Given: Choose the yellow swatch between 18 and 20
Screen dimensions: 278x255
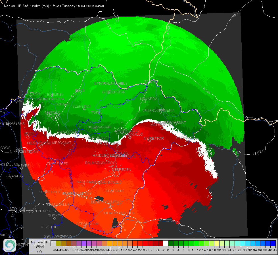Looking at the screenshot, I should [217, 243].
